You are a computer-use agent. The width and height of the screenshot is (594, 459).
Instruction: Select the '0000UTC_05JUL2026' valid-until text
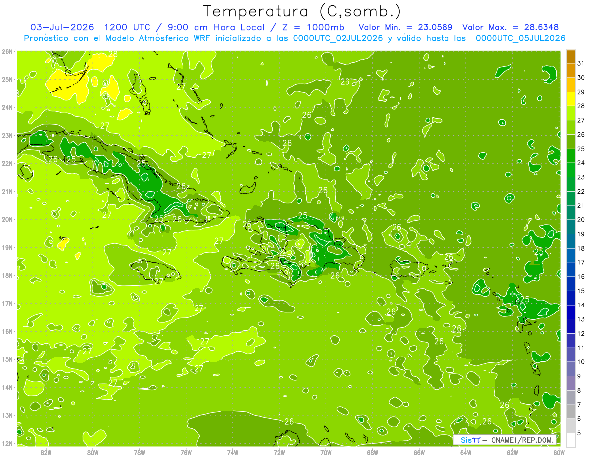pyautogui.click(x=520, y=38)
